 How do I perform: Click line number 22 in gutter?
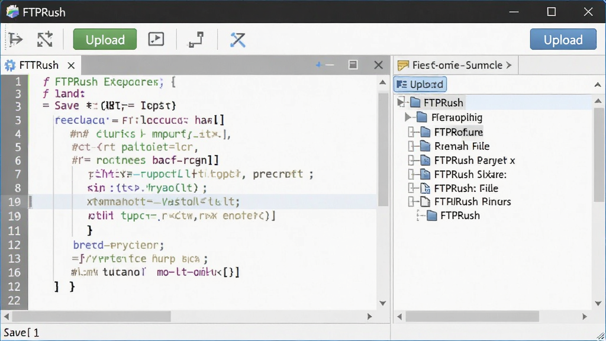point(14,300)
